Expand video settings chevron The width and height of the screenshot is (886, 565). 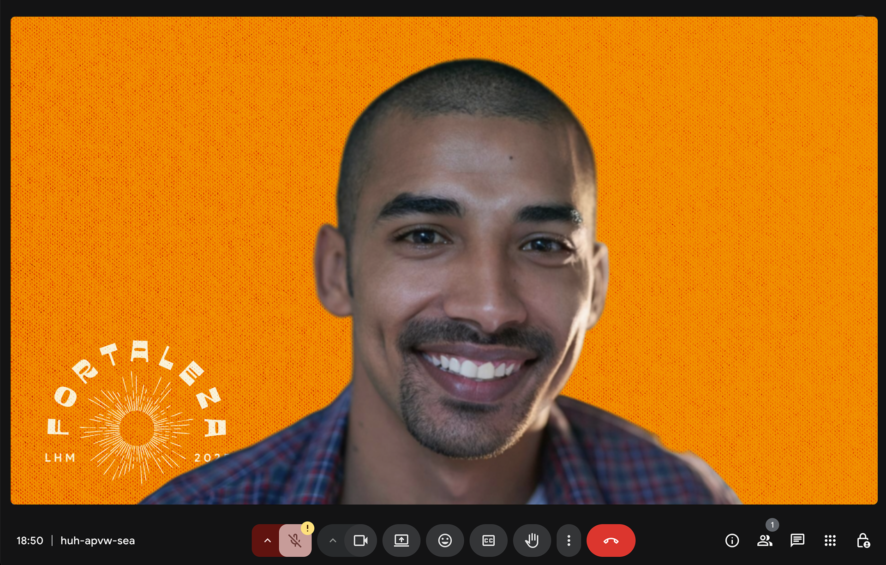point(333,541)
